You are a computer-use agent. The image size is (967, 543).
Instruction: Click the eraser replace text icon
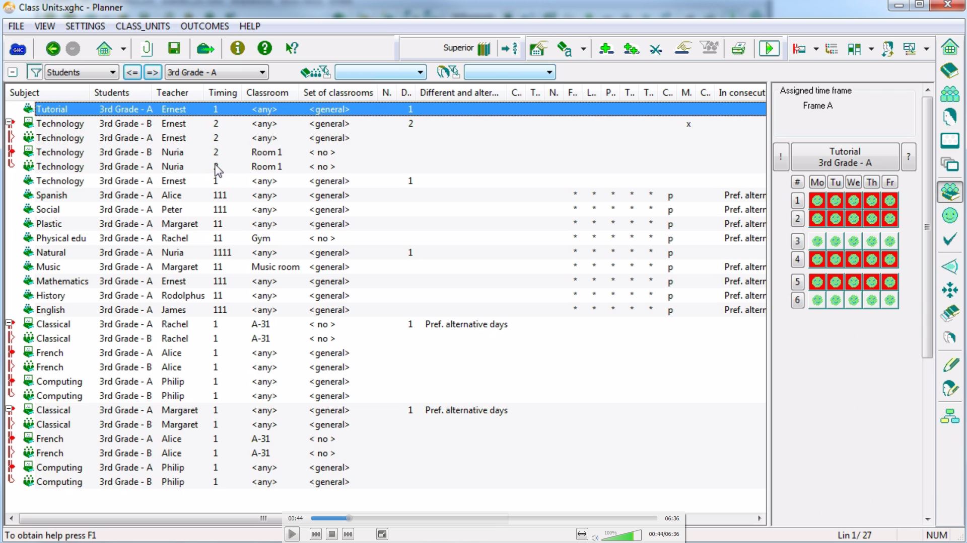click(x=564, y=49)
